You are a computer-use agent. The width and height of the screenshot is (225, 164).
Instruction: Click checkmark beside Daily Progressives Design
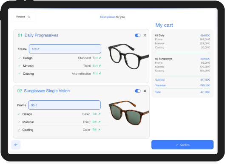click(x=20, y=58)
